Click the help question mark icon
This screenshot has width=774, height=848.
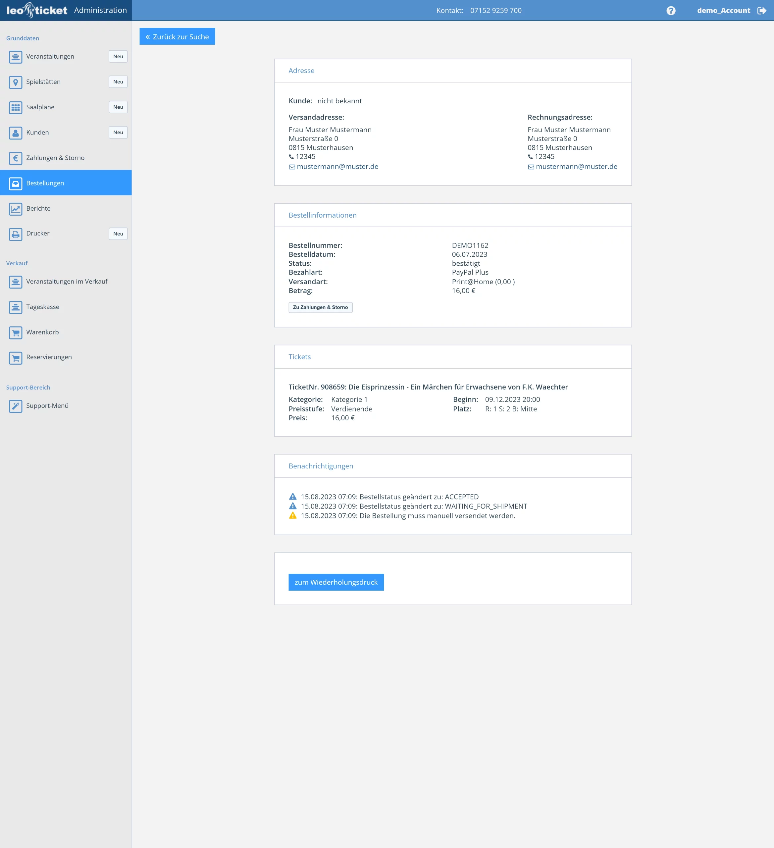click(x=671, y=11)
